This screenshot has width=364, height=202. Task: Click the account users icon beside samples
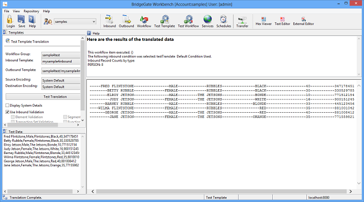[48, 22]
